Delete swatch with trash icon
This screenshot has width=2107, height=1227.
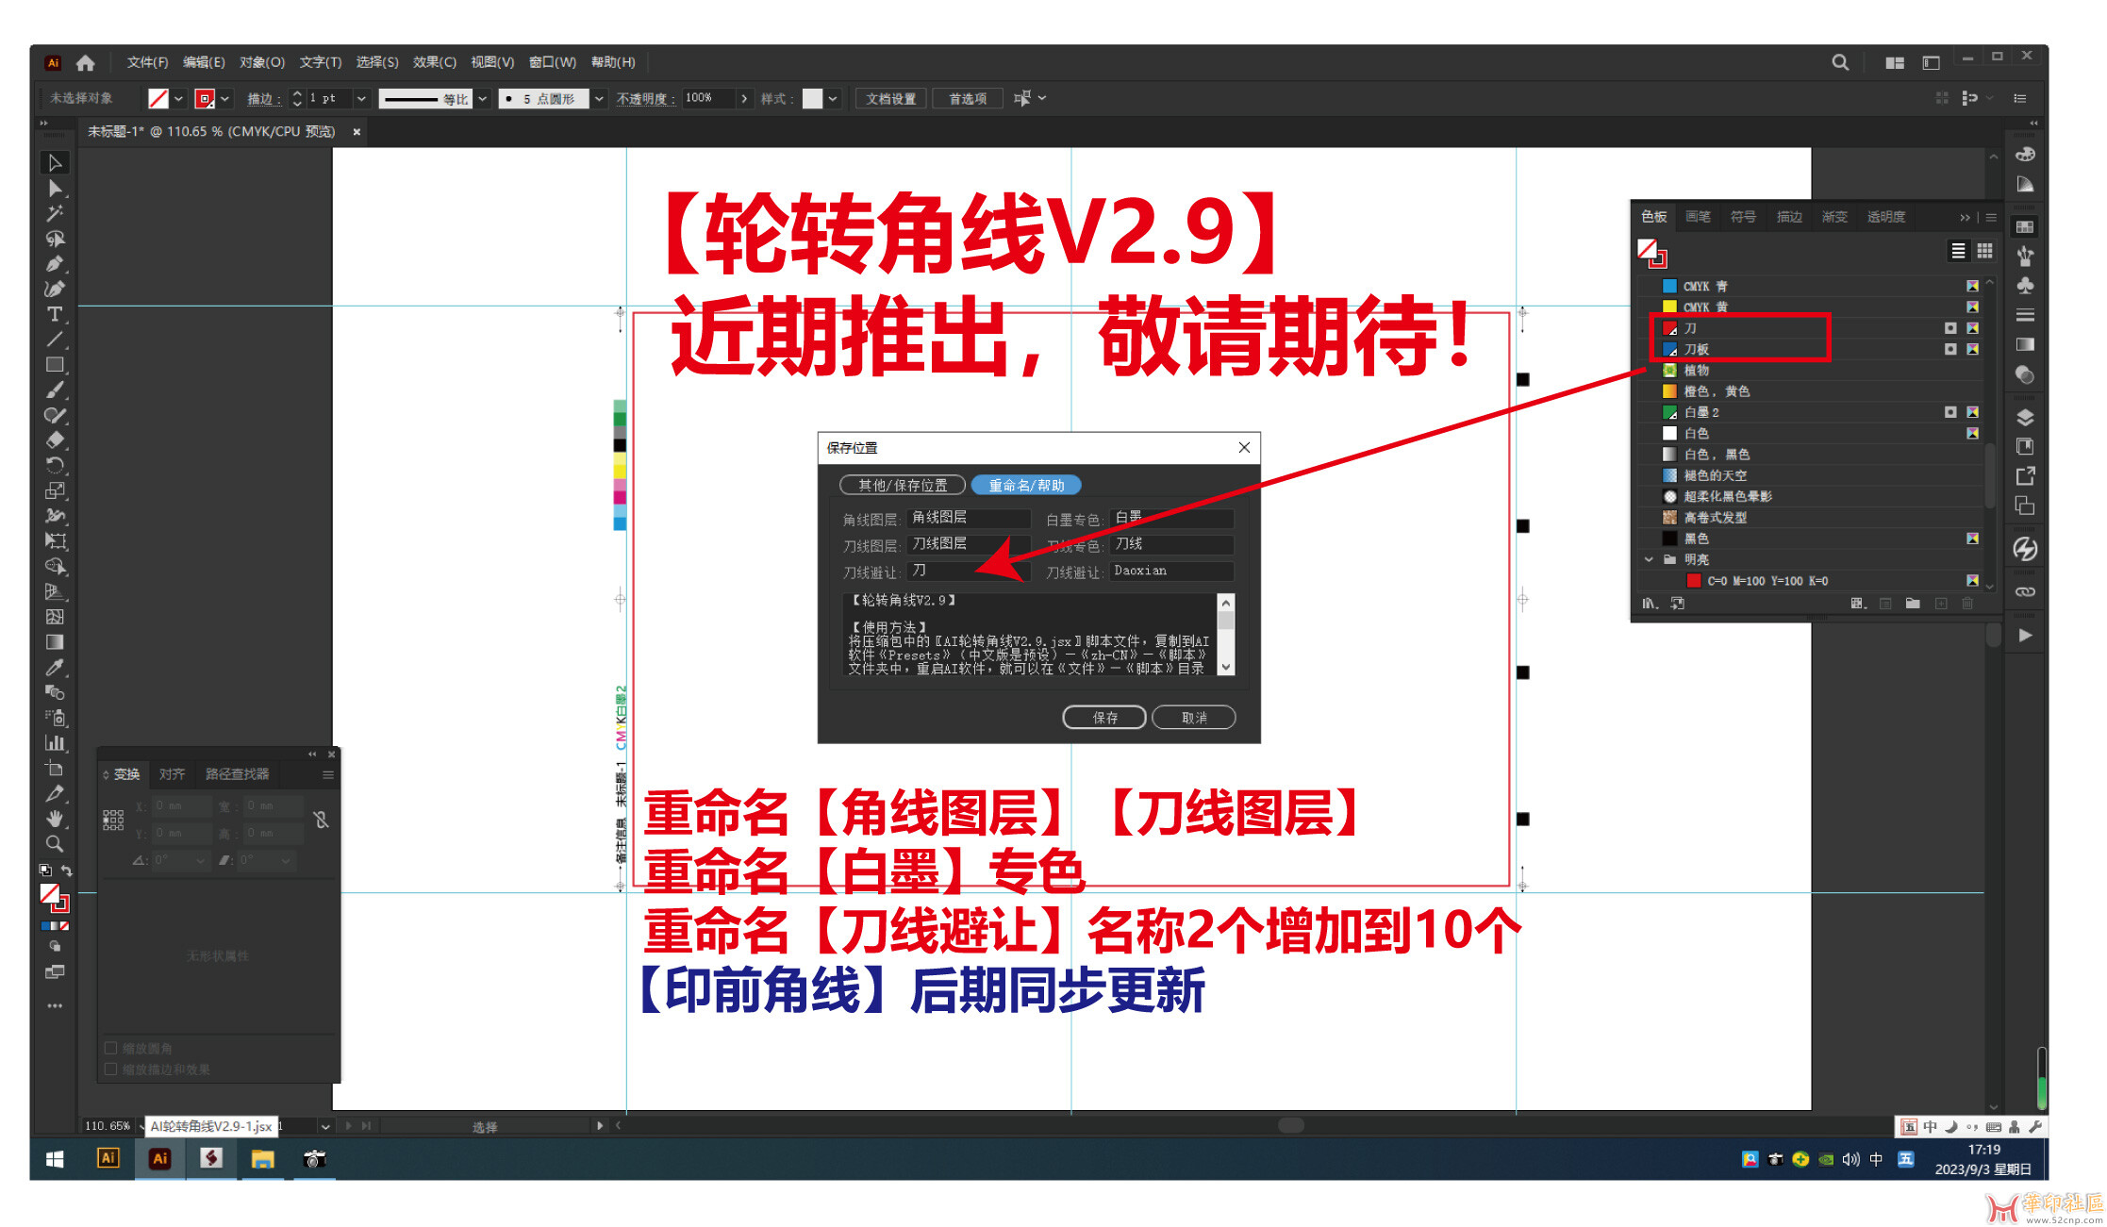tap(1968, 604)
